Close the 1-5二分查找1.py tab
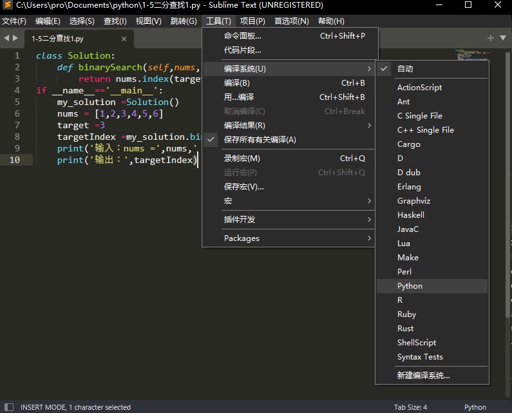 click(x=124, y=39)
